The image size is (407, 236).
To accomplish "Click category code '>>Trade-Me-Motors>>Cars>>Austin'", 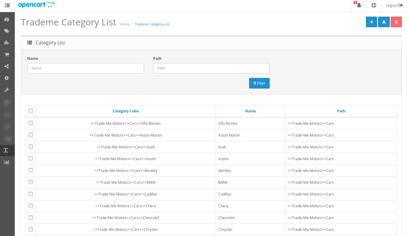I will (x=126, y=159).
